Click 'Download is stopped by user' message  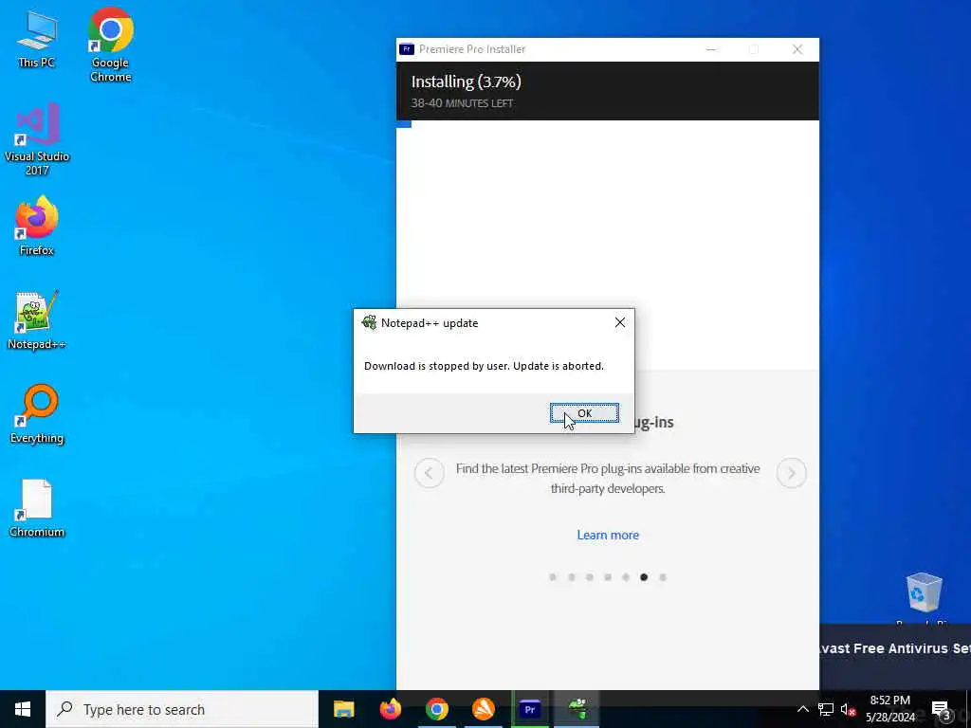click(x=484, y=366)
